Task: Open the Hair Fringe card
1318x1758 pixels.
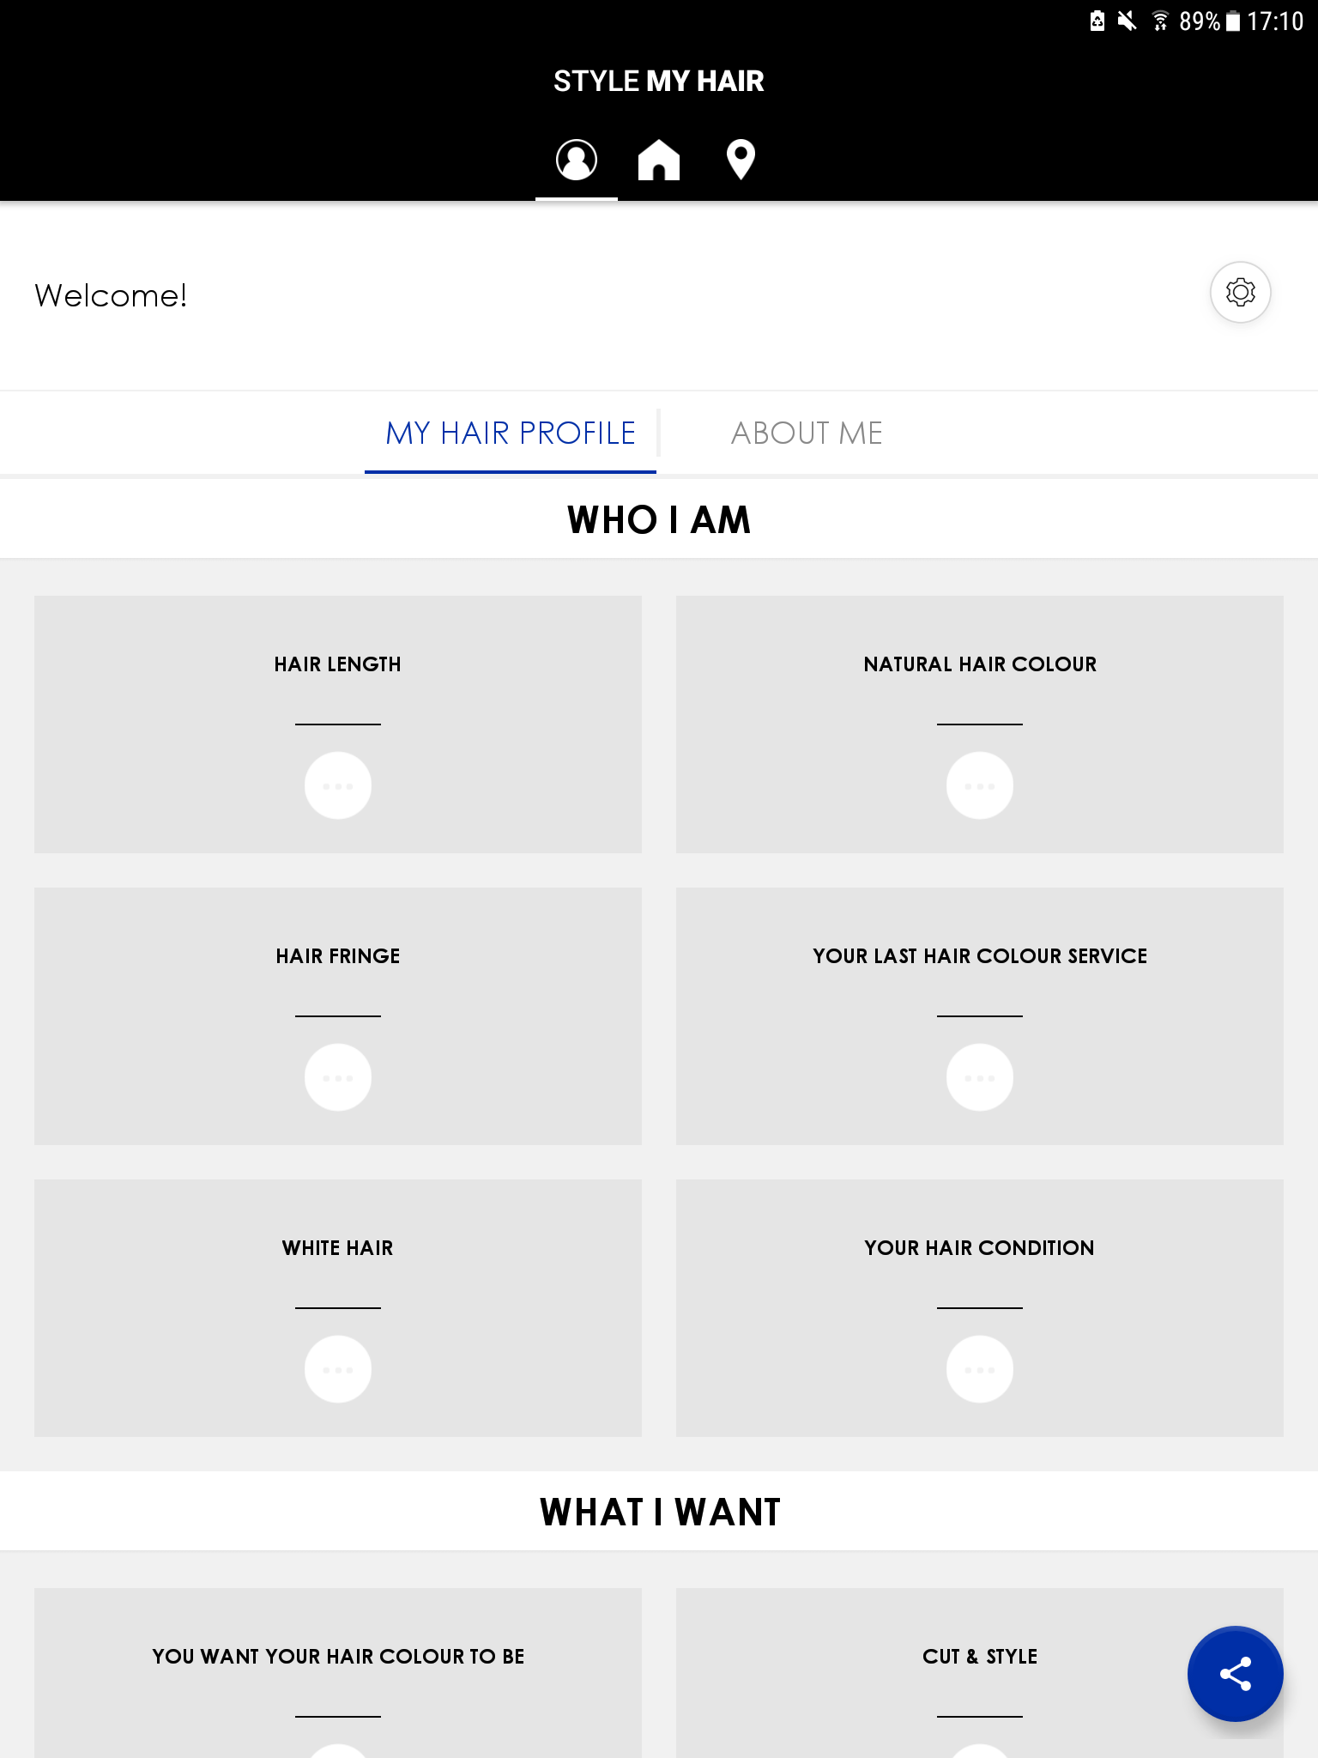Action: point(338,956)
